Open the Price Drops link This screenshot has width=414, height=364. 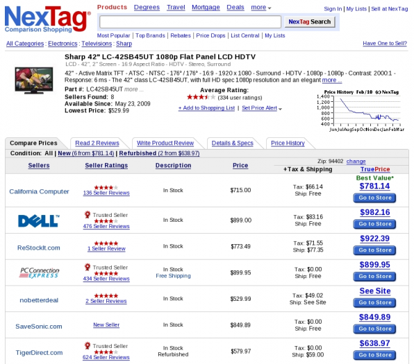click(210, 35)
